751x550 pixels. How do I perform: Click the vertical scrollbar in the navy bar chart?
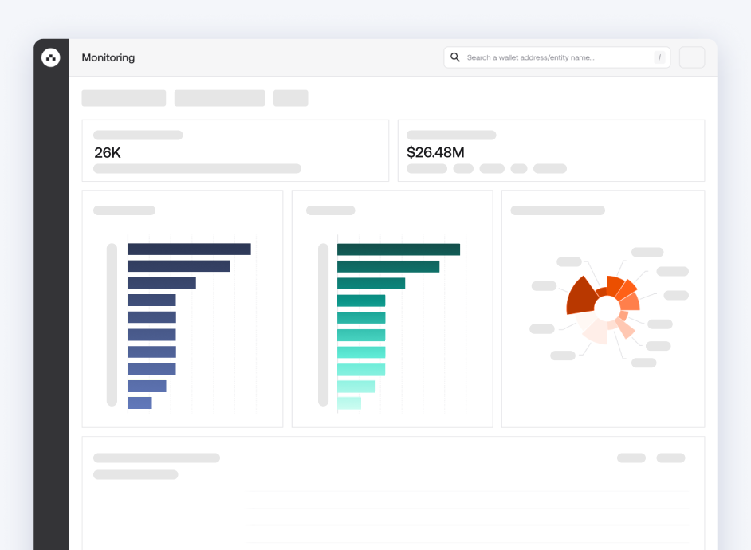click(x=112, y=324)
